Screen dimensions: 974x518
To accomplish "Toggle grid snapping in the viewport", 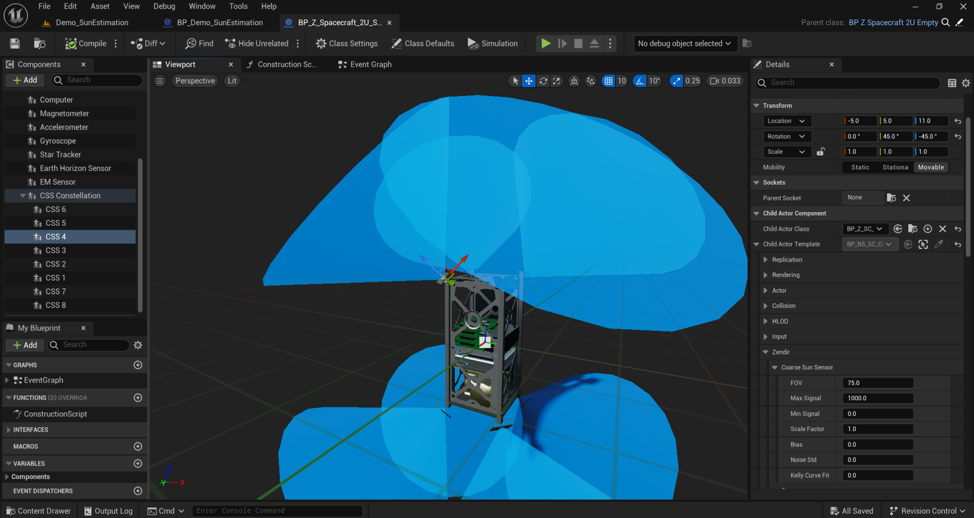I will [608, 81].
